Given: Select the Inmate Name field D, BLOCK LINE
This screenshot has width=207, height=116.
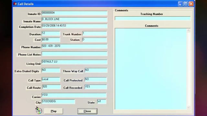Looking at the screenshot, I should [74, 19].
